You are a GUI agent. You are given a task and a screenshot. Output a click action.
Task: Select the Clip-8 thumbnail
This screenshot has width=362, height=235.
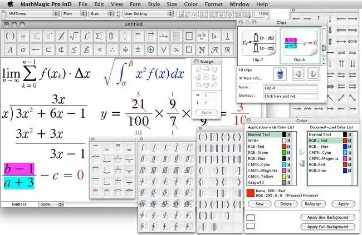pos(300,46)
